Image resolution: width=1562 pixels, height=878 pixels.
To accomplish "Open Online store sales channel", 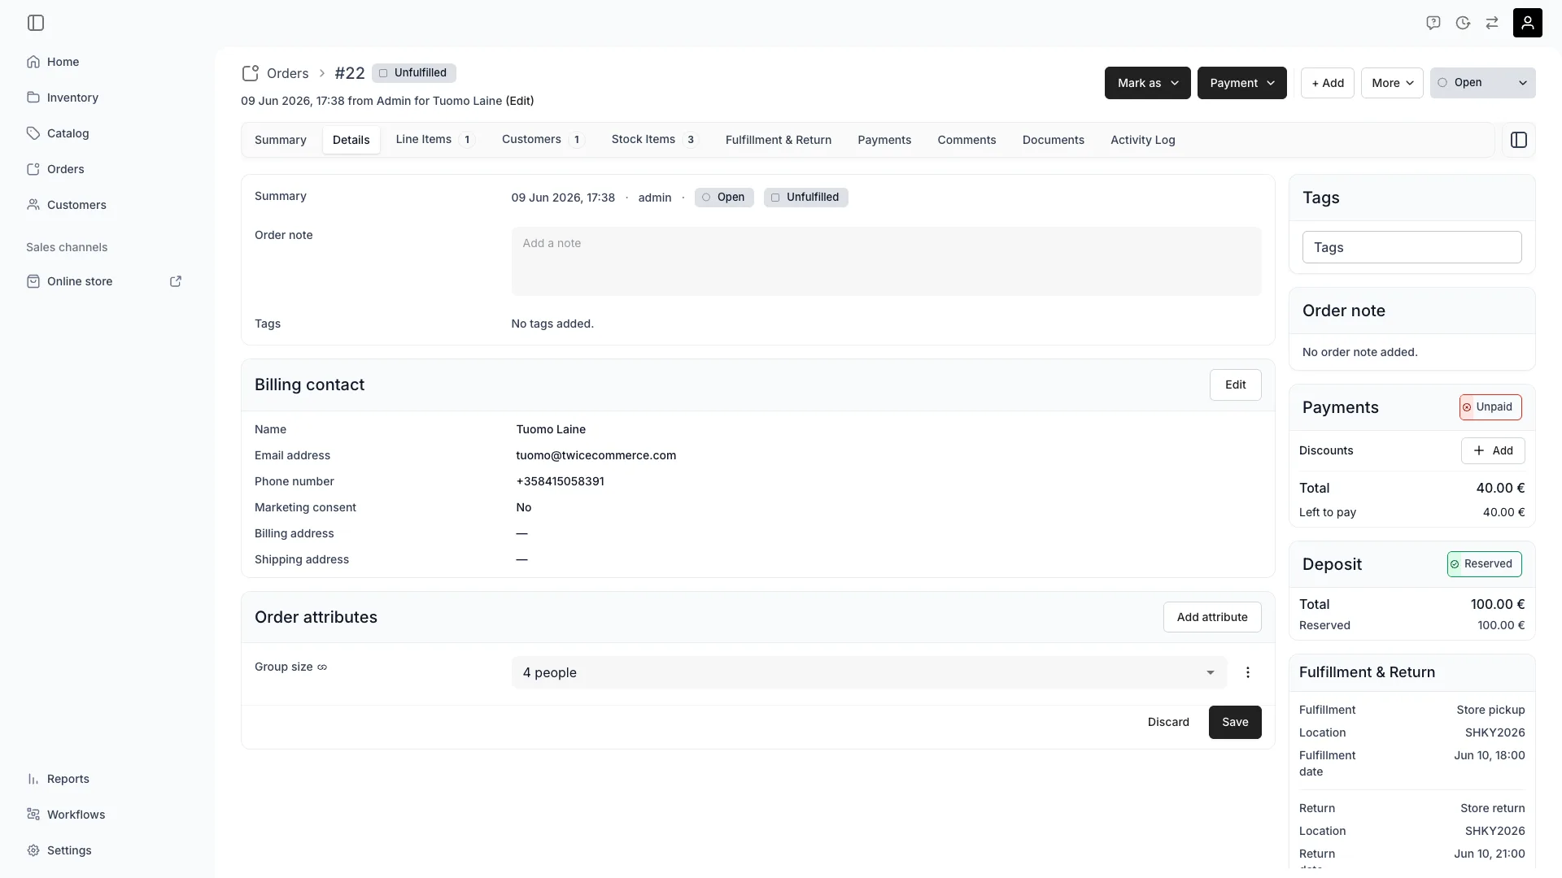I will point(80,281).
